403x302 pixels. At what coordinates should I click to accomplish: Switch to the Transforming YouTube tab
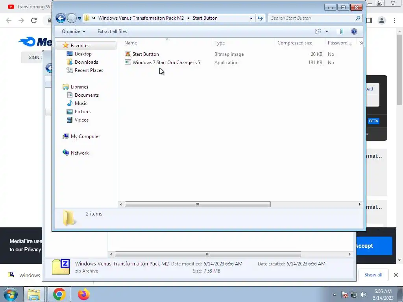[29, 6]
